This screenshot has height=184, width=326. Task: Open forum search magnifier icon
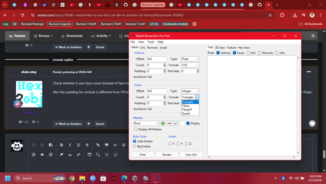click(313, 36)
